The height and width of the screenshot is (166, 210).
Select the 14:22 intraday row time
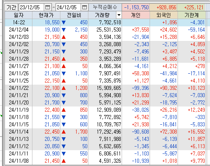click(x=19, y=22)
